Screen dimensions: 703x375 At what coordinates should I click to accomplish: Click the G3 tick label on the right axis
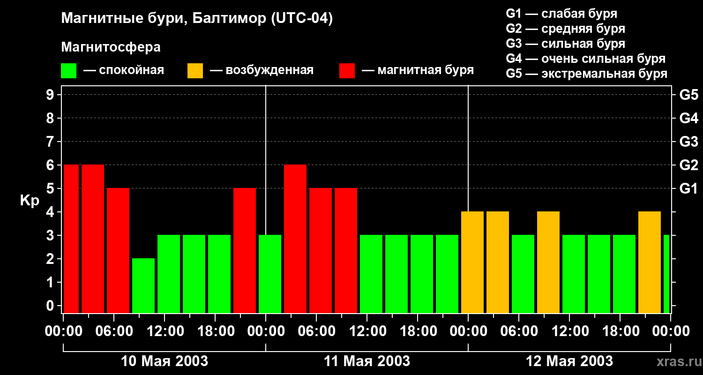coord(688,142)
